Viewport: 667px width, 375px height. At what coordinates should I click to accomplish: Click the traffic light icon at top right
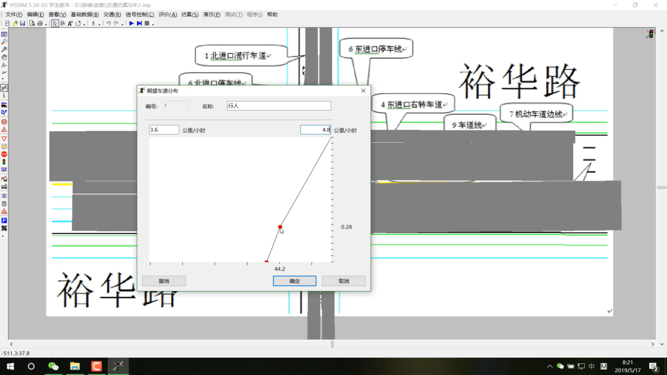650,34
